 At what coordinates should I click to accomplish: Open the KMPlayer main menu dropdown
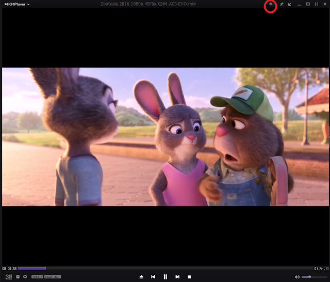coord(17,4)
